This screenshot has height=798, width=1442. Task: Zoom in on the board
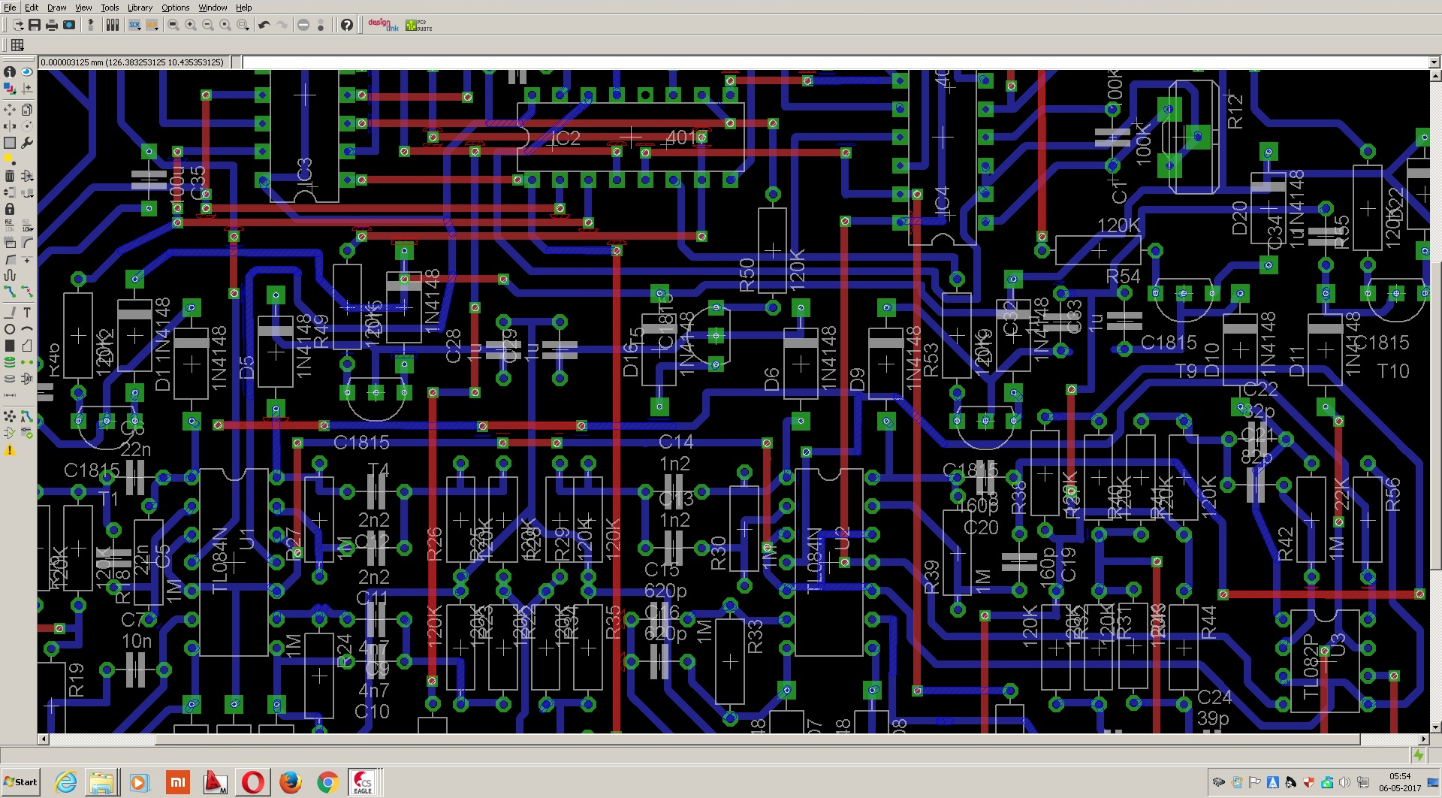coord(191,26)
